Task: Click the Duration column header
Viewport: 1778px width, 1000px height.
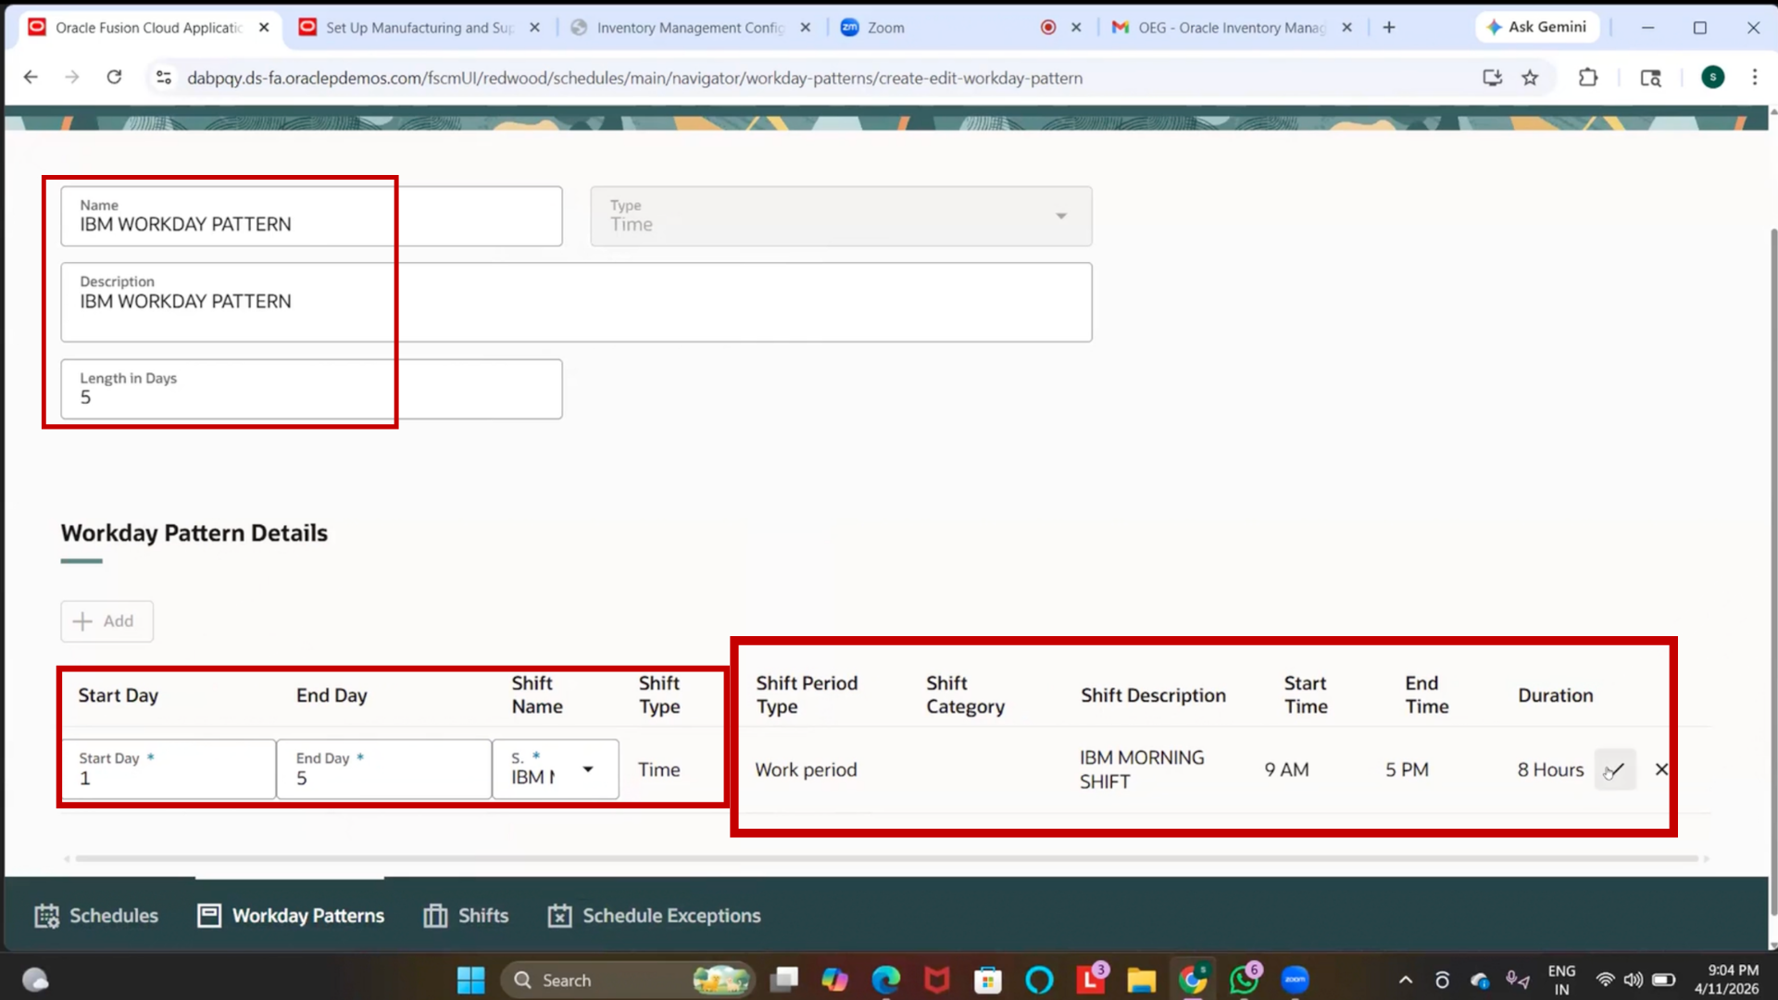Action: tap(1556, 695)
